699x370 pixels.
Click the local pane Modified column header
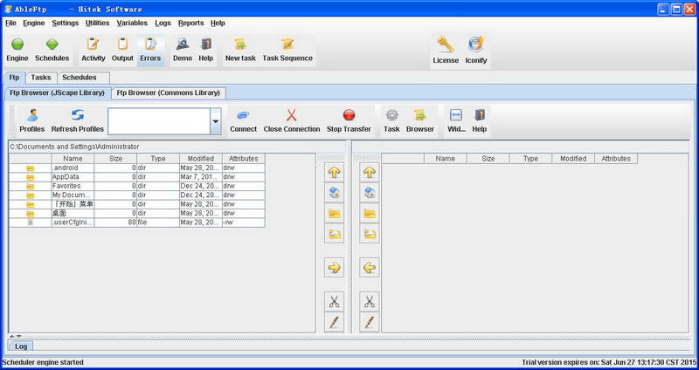click(201, 159)
